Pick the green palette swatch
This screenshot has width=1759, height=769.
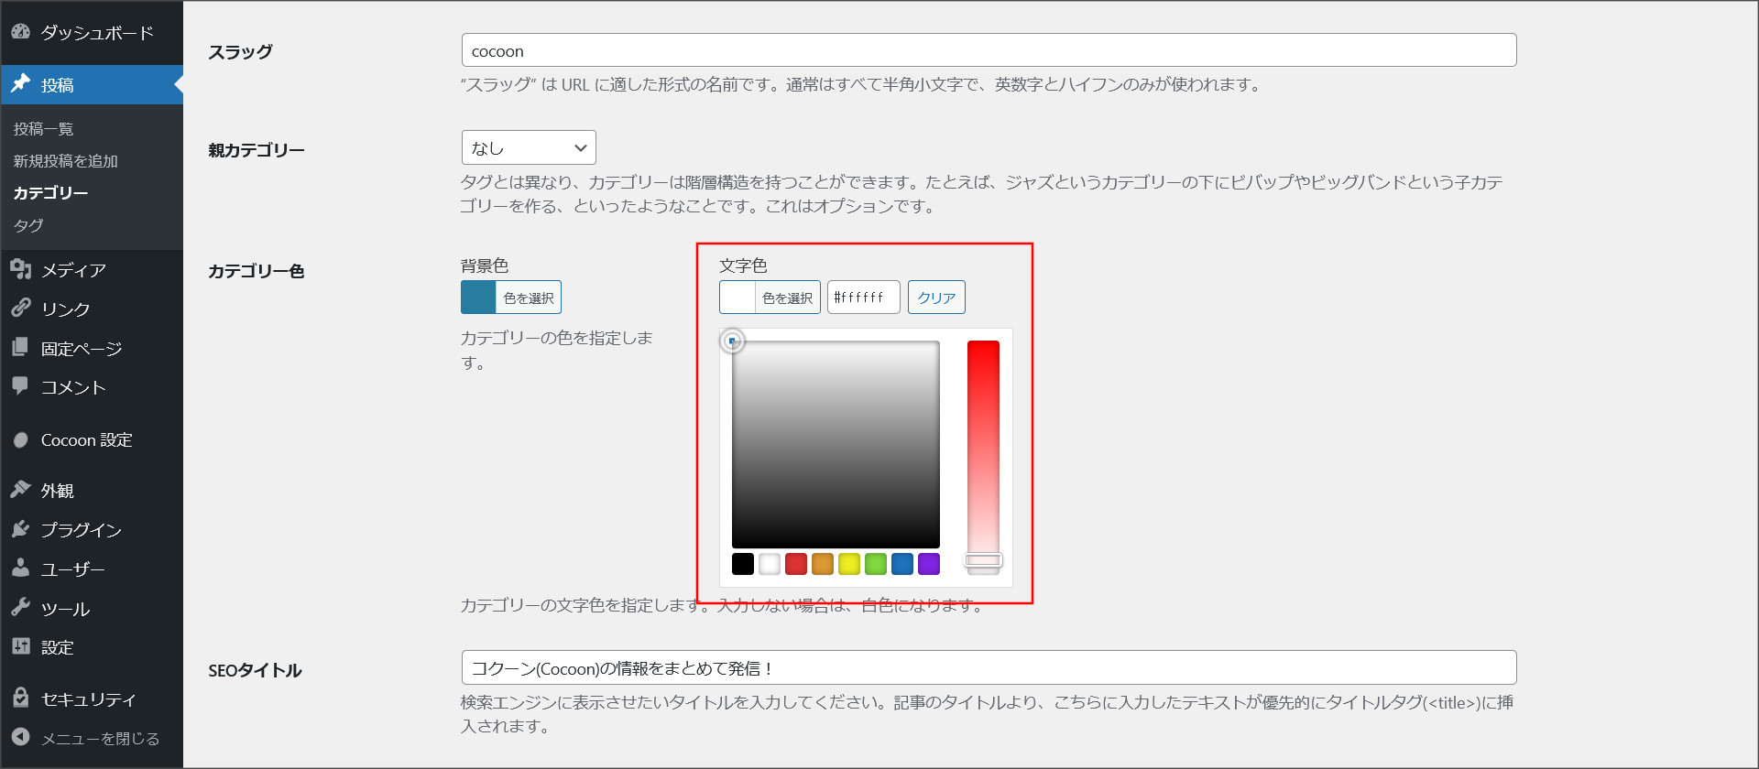coord(876,564)
